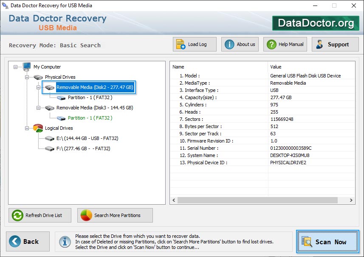
Task: Click the app icon in title bar
Action: [5, 6]
